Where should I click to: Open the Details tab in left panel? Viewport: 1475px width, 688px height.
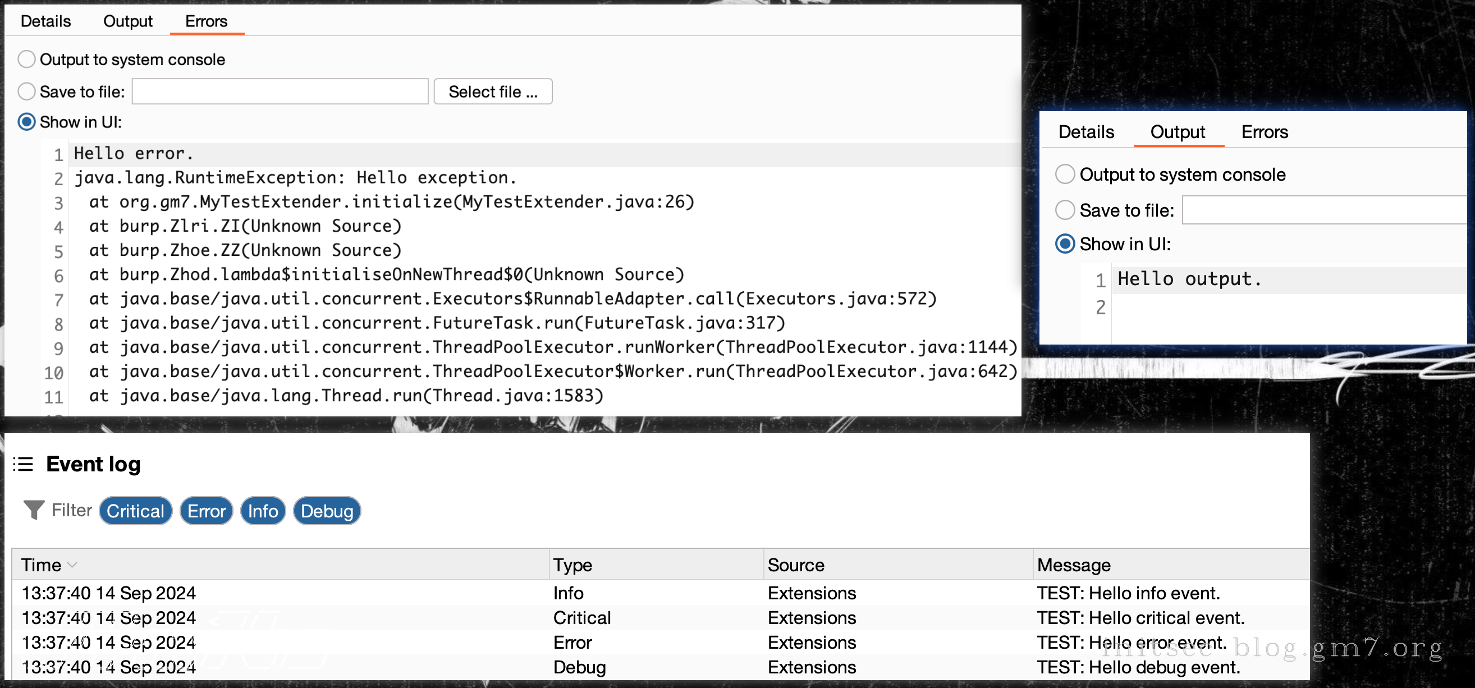click(x=45, y=21)
